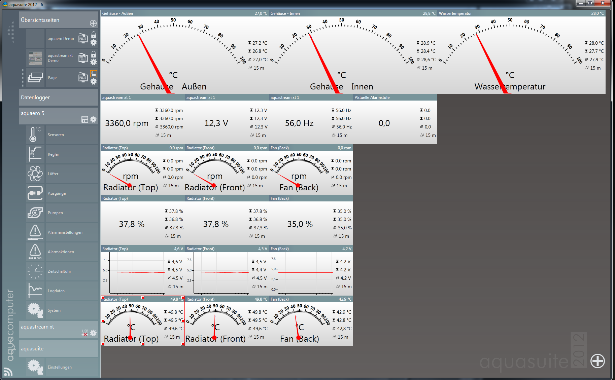Image resolution: width=615 pixels, height=380 pixels.
Task: Toggle the unlocked padlock on Page
Action: [x=94, y=74]
